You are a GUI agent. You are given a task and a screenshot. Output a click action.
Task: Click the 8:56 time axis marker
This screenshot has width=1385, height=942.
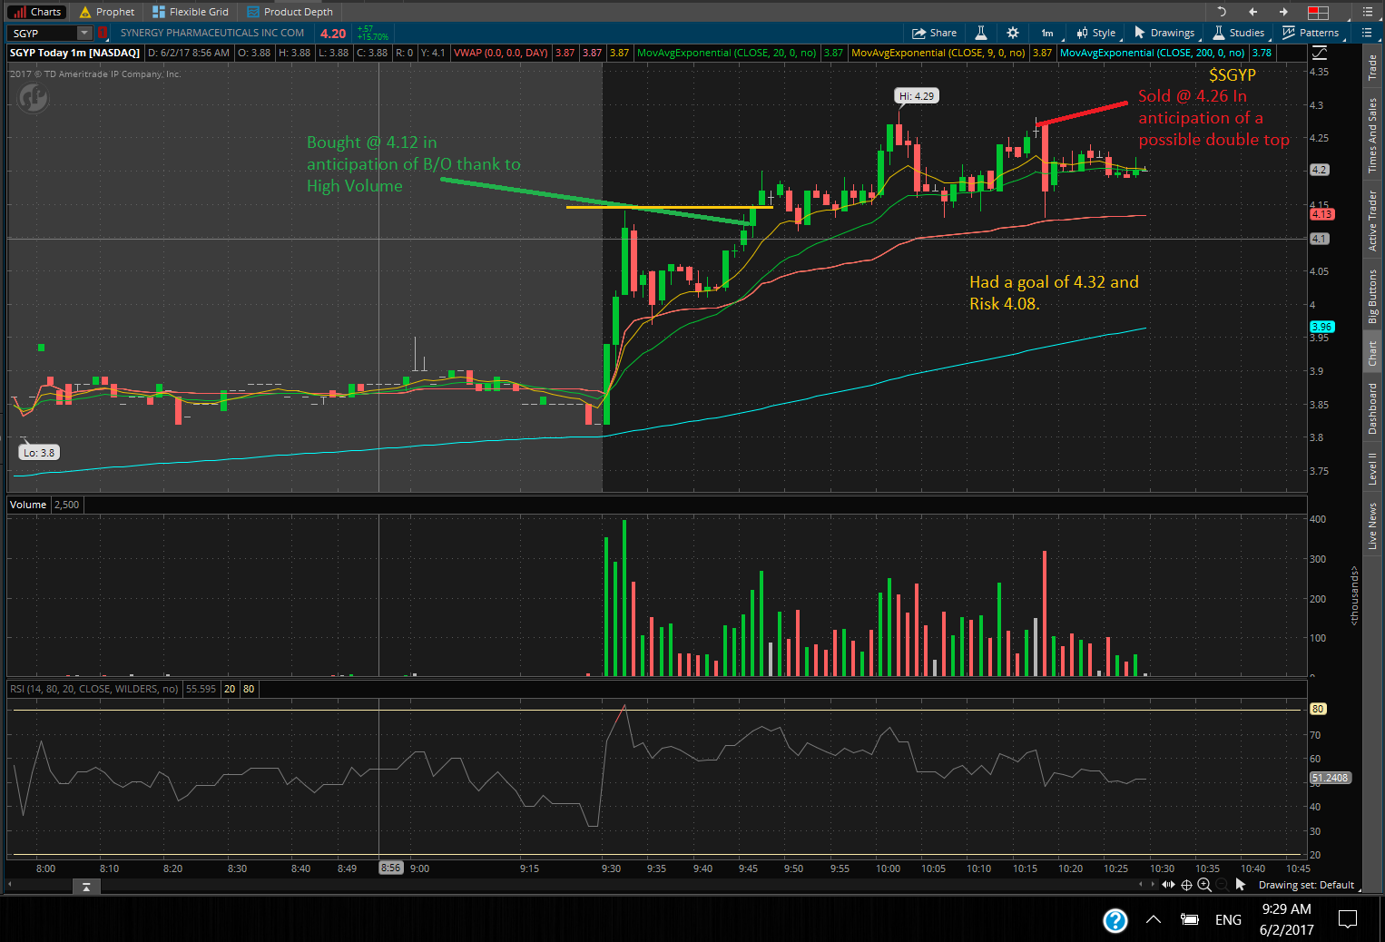pos(390,868)
